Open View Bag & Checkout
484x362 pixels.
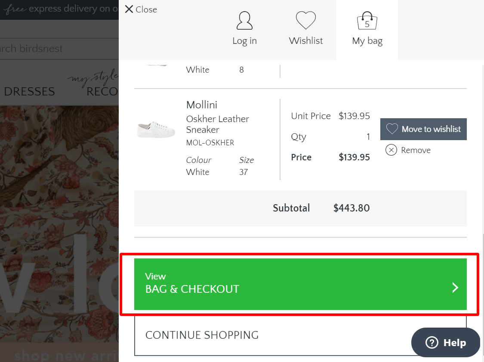tap(300, 284)
